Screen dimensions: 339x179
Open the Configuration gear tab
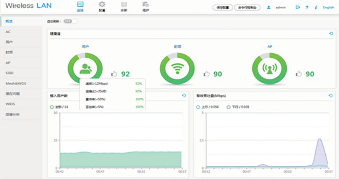(x=102, y=7)
